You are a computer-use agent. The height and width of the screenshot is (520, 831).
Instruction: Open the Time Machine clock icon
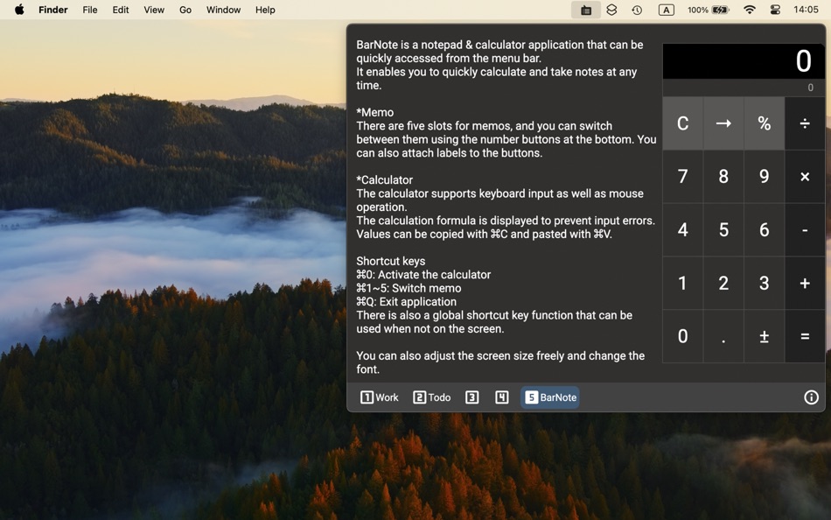(x=637, y=10)
